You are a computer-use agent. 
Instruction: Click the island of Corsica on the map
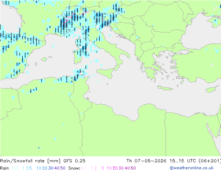point(78,42)
